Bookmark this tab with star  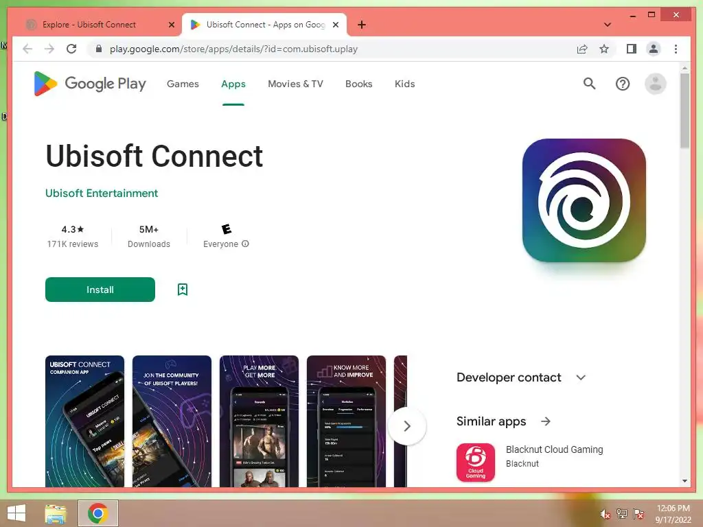[x=604, y=49]
